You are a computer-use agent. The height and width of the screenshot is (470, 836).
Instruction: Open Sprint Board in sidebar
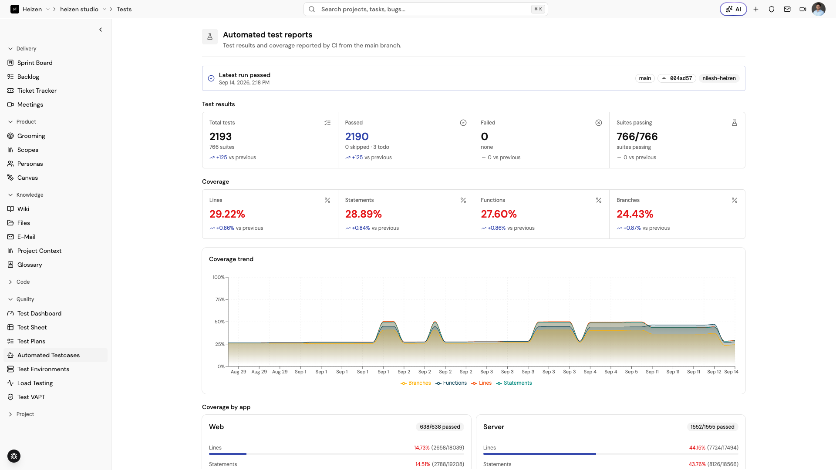pos(55,63)
